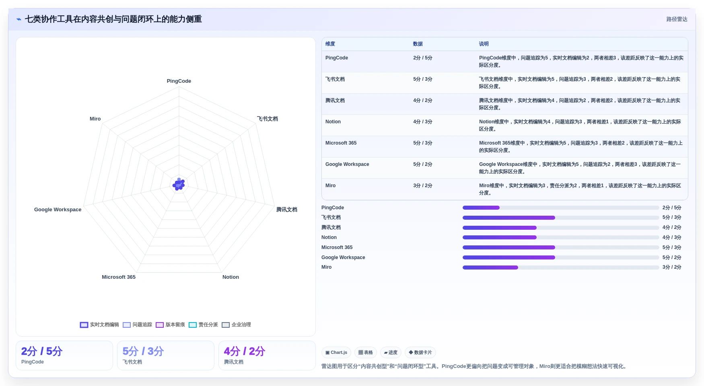Click the Miro table row name
The width and height of the screenshot is (704, 386).
[x=331, y=186]
